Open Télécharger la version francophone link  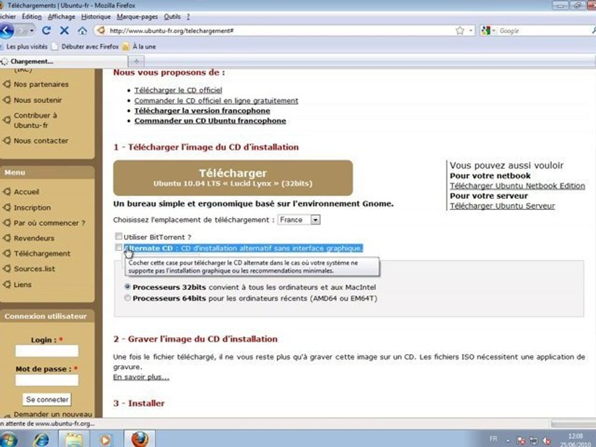pos(202,111)
